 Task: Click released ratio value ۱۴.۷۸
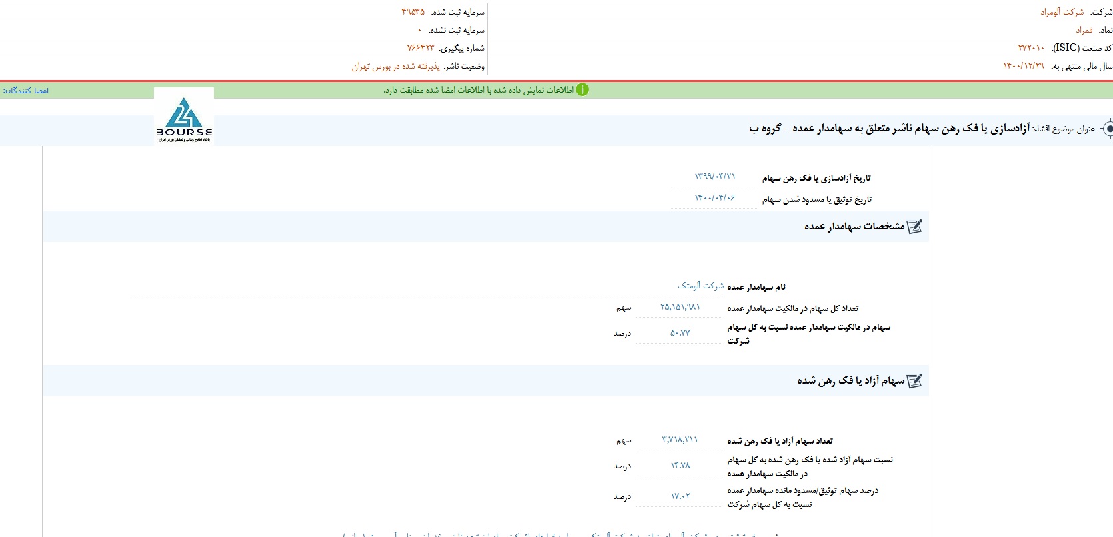[680, 465]
